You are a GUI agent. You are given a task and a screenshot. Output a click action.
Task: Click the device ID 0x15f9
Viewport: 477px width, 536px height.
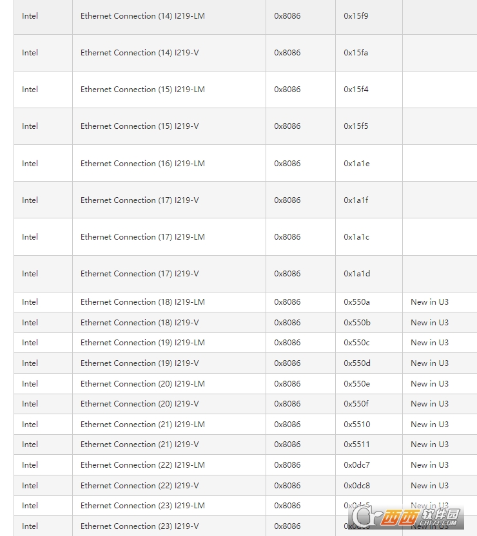[356, 16]
